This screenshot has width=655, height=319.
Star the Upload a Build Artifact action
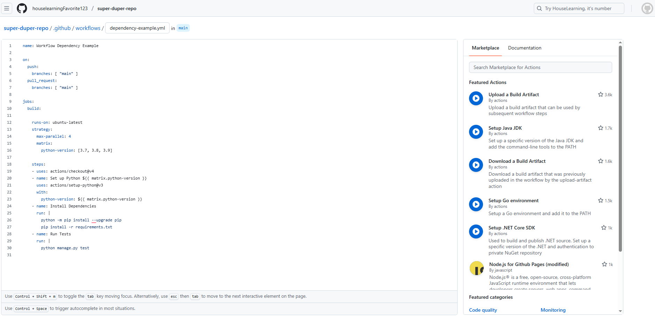pos(601,94)
